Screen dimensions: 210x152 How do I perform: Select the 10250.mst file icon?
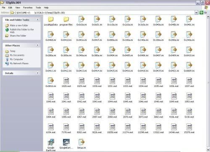tap(112, 127)
